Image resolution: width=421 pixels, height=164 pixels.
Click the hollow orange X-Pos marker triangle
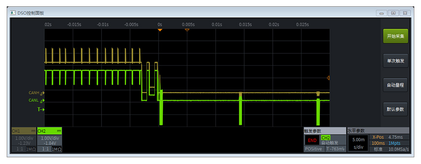coord(187,30)
